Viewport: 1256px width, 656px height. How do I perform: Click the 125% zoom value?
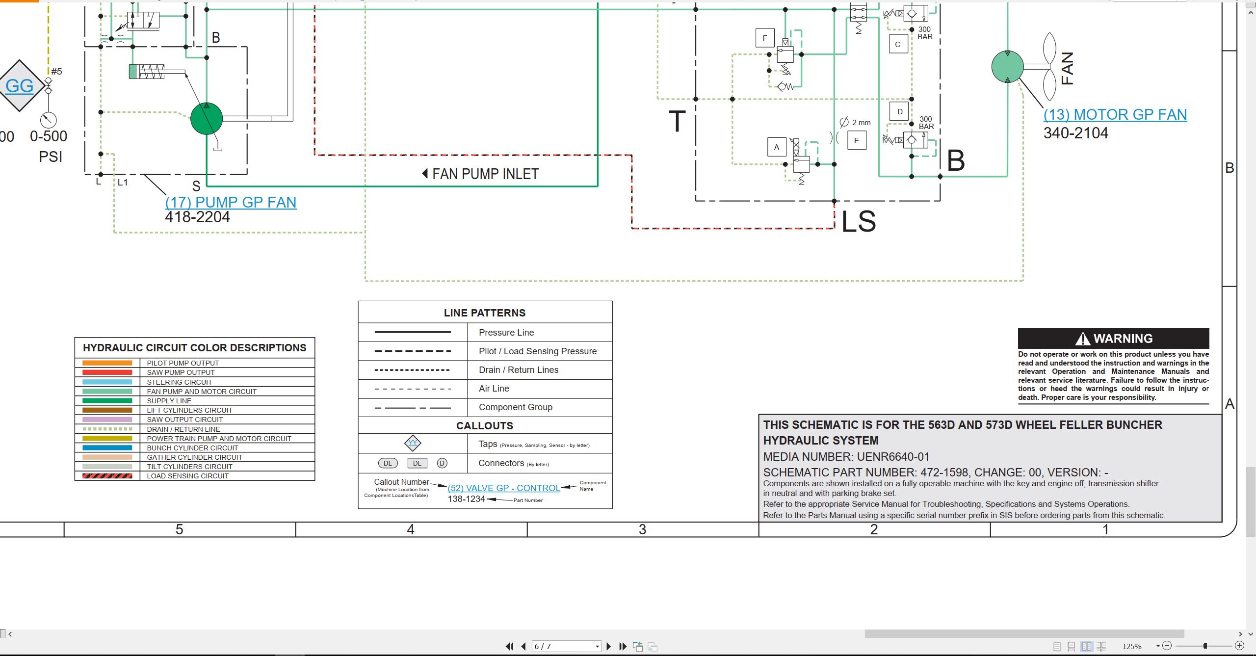1132,646
